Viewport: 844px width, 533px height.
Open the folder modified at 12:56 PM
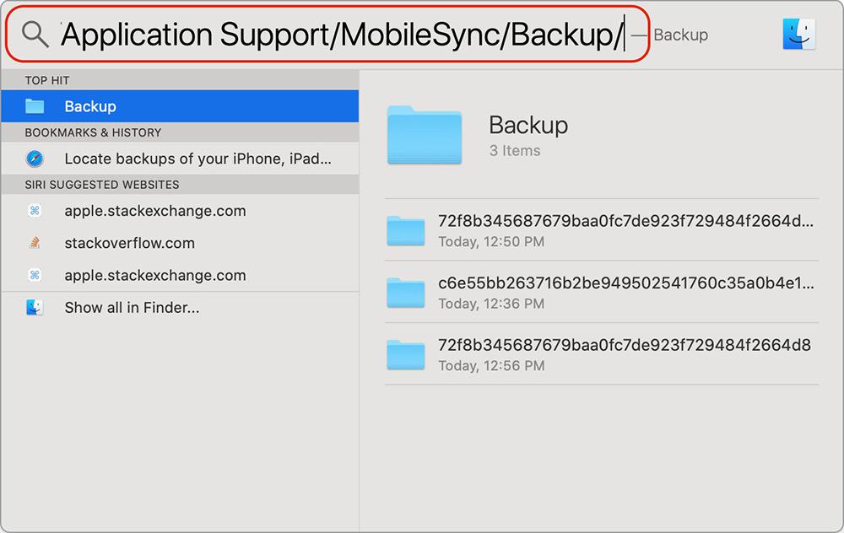coord(603,354)
